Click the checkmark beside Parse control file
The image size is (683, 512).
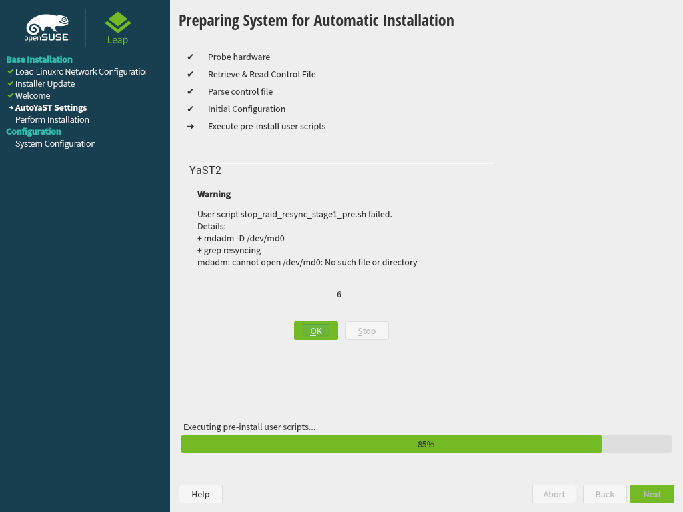(x=190, y=92)
